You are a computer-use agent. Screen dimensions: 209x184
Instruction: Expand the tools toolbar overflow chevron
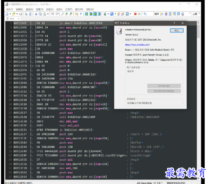tap(199, 13)
